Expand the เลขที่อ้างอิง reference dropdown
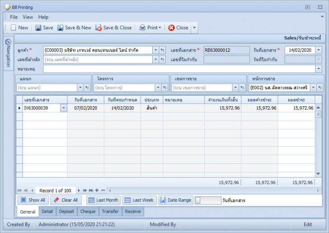 [x=155, y=59]
